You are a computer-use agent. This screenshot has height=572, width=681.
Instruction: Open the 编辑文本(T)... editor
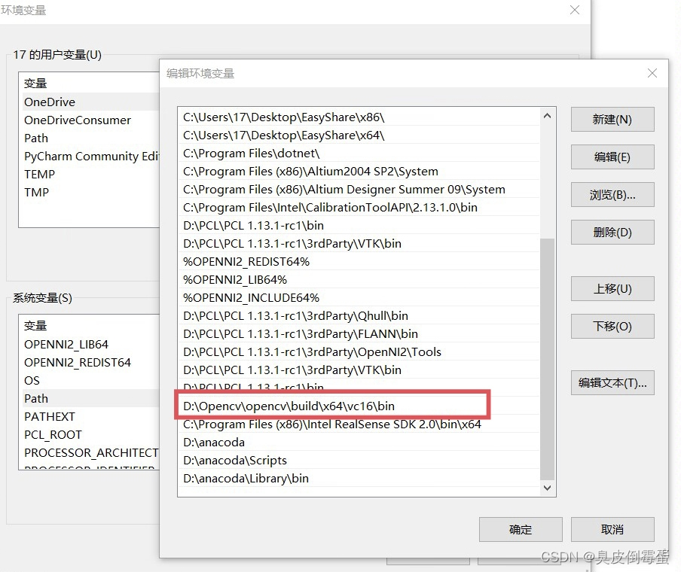click(x=613, y=382)
